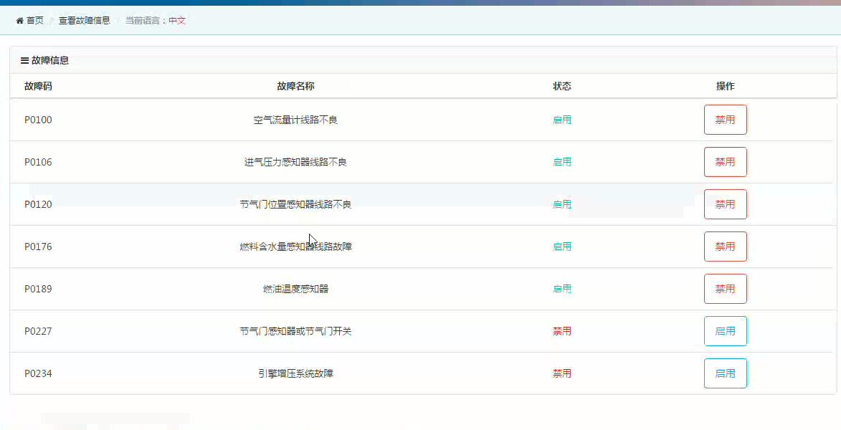Image resolution: width=841 pixels, height=430 pixels.
Task: Click the 启用 status of P0189
Action: 562,290
